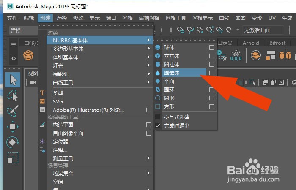Open options box for 立方体

tap(211, 56)
